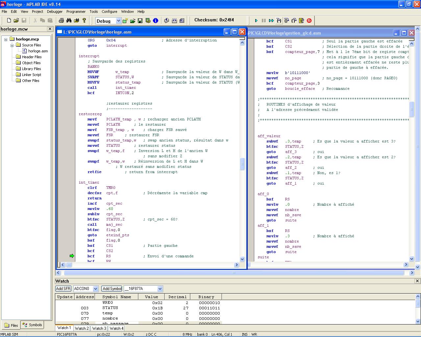Open the ADCON0 SFR dropdown

tap(95, 289)
